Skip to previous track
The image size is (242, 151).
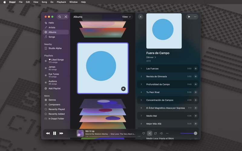(x=48, y=133)
